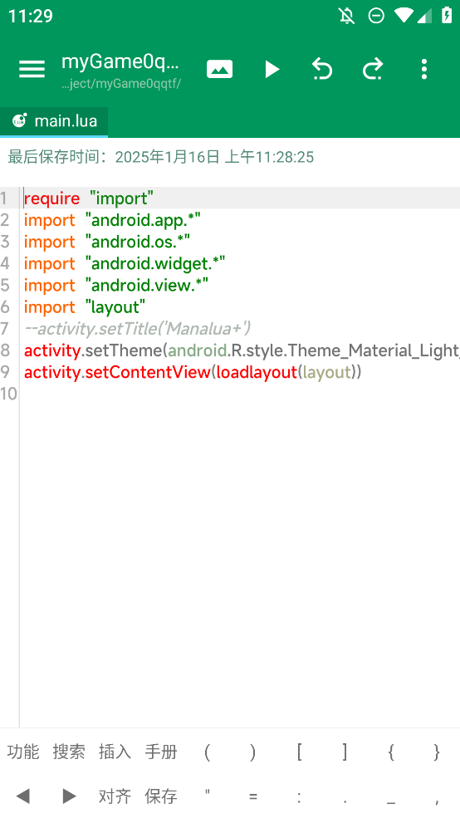This screenshot has height=818, width=460.
Task: Place the cursor on empty line 10
Action: [x=240, y=394]
